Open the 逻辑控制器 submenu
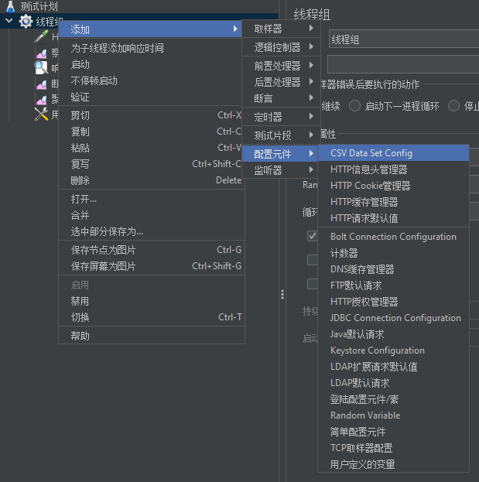Image resolution: width=479 pixels, height=482 pixels. point(282,47)
